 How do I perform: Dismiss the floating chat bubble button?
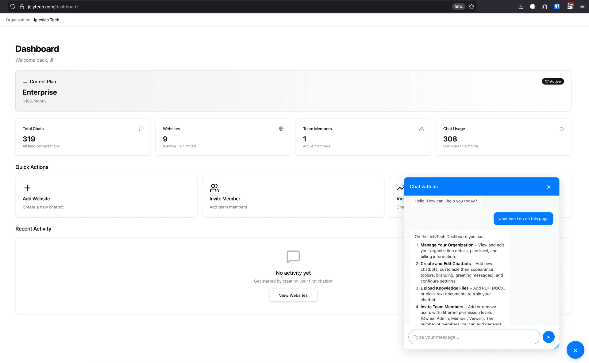click(576, 350)
